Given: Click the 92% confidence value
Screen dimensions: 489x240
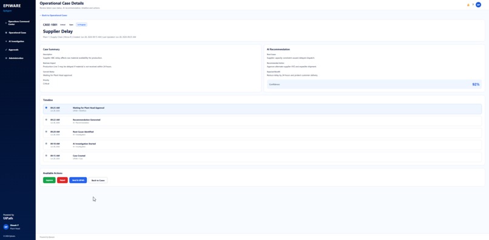Looking at the screenshot, I should point(476,84).
